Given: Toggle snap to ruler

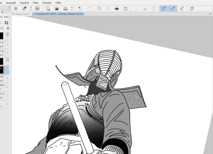Looking at the screenshot, I should point(164,9).
